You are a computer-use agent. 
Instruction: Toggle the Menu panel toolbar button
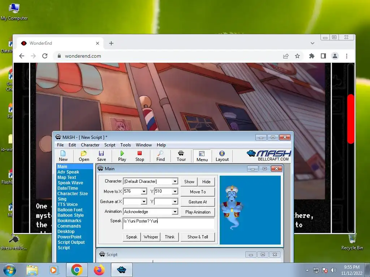click(x=202, y=156)
